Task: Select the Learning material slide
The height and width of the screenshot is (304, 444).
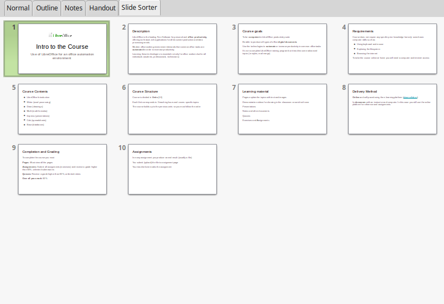Action: [282, 109]
